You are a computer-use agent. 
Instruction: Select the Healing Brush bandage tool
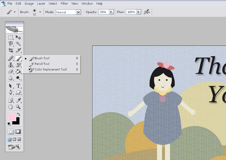pos(11,59)
